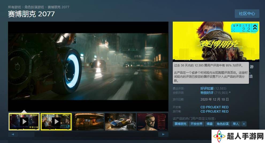Open the 角色扮演游戏 breadcrumb link
Screen dimensions: 265x143
click(x=34, y=7)
